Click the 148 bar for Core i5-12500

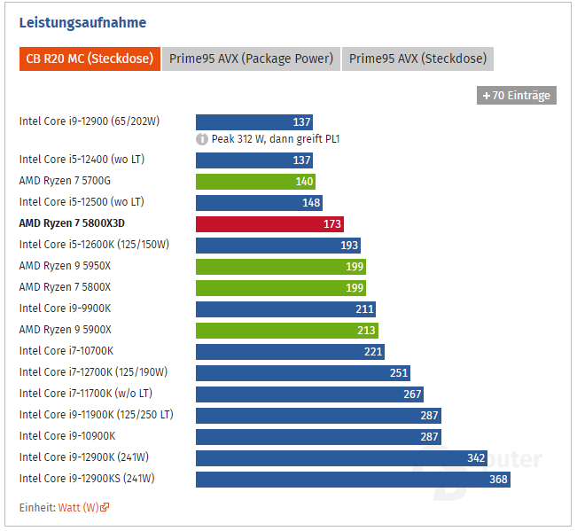tap(259, 203)
